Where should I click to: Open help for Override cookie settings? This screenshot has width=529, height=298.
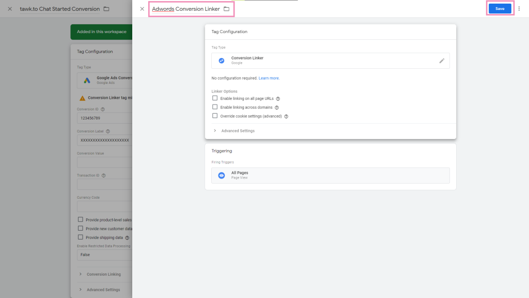point(286,116)
